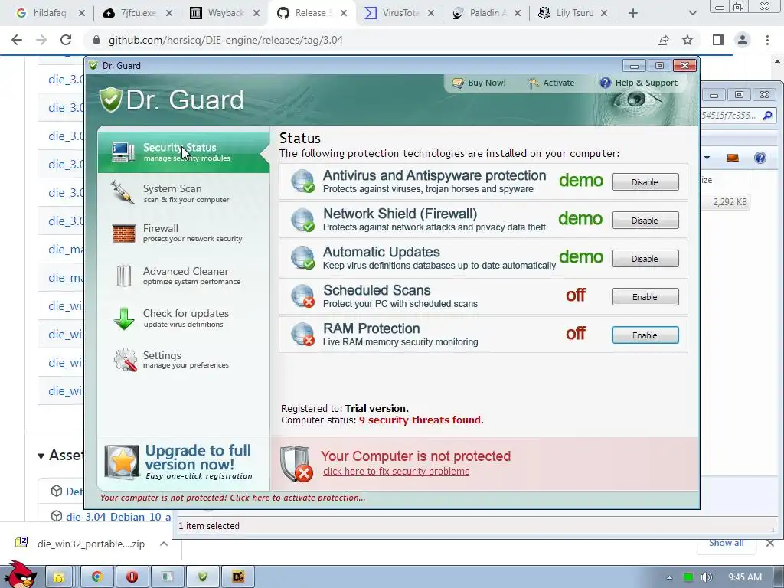Screen dimensions: 784x588
Task: Open the Chrome profile avatar icon
Action: [743, 40]
